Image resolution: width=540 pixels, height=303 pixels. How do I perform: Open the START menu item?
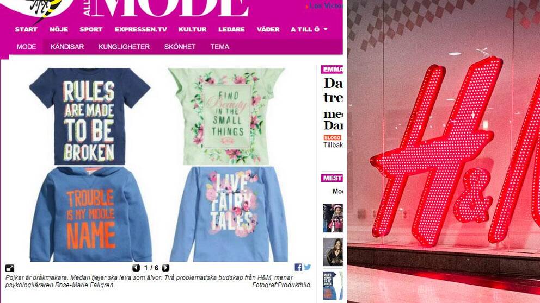point(26,29)
